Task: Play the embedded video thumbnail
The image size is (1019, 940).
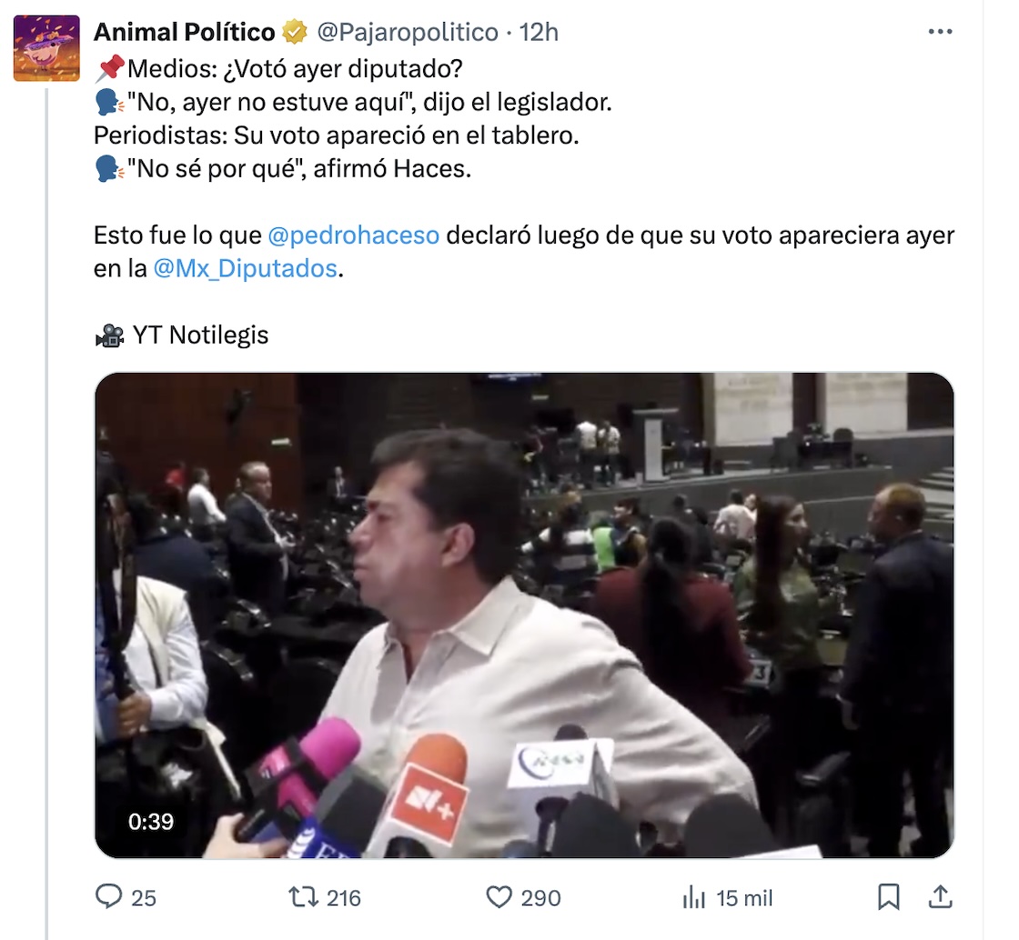Action: (524, 615)
